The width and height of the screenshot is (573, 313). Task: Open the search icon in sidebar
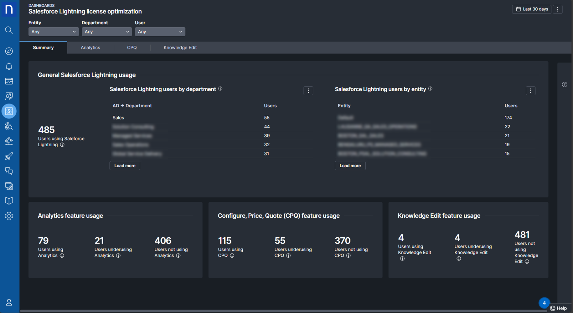(x=9, y=30)
